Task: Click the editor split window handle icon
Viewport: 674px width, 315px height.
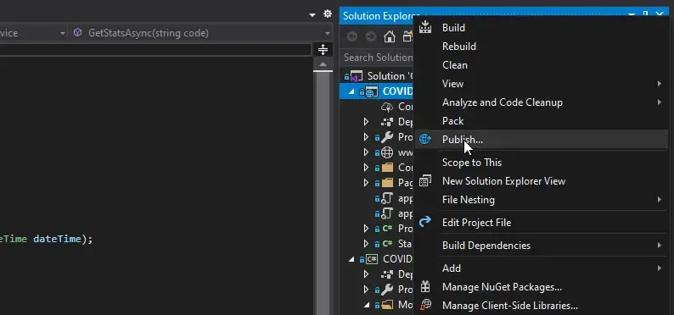Action: pos(323,50)
